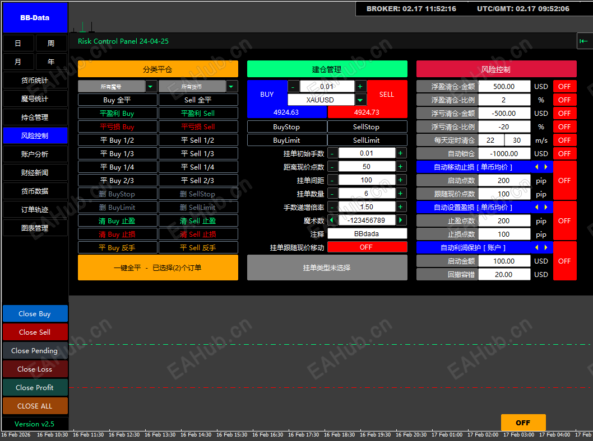Open 所有货币 dropdown arrow
The height and width of the screenshot is (441, 593).
click(x=231, y=86)
